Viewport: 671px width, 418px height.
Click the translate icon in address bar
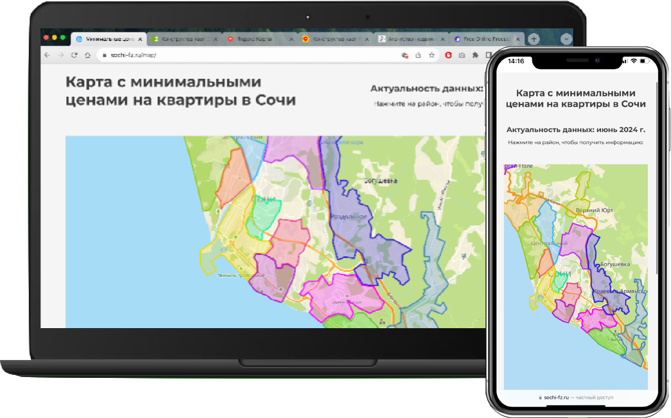coord(405,55)
